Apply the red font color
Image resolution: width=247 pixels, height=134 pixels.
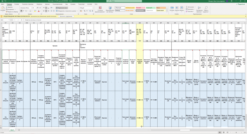[39, 11]
